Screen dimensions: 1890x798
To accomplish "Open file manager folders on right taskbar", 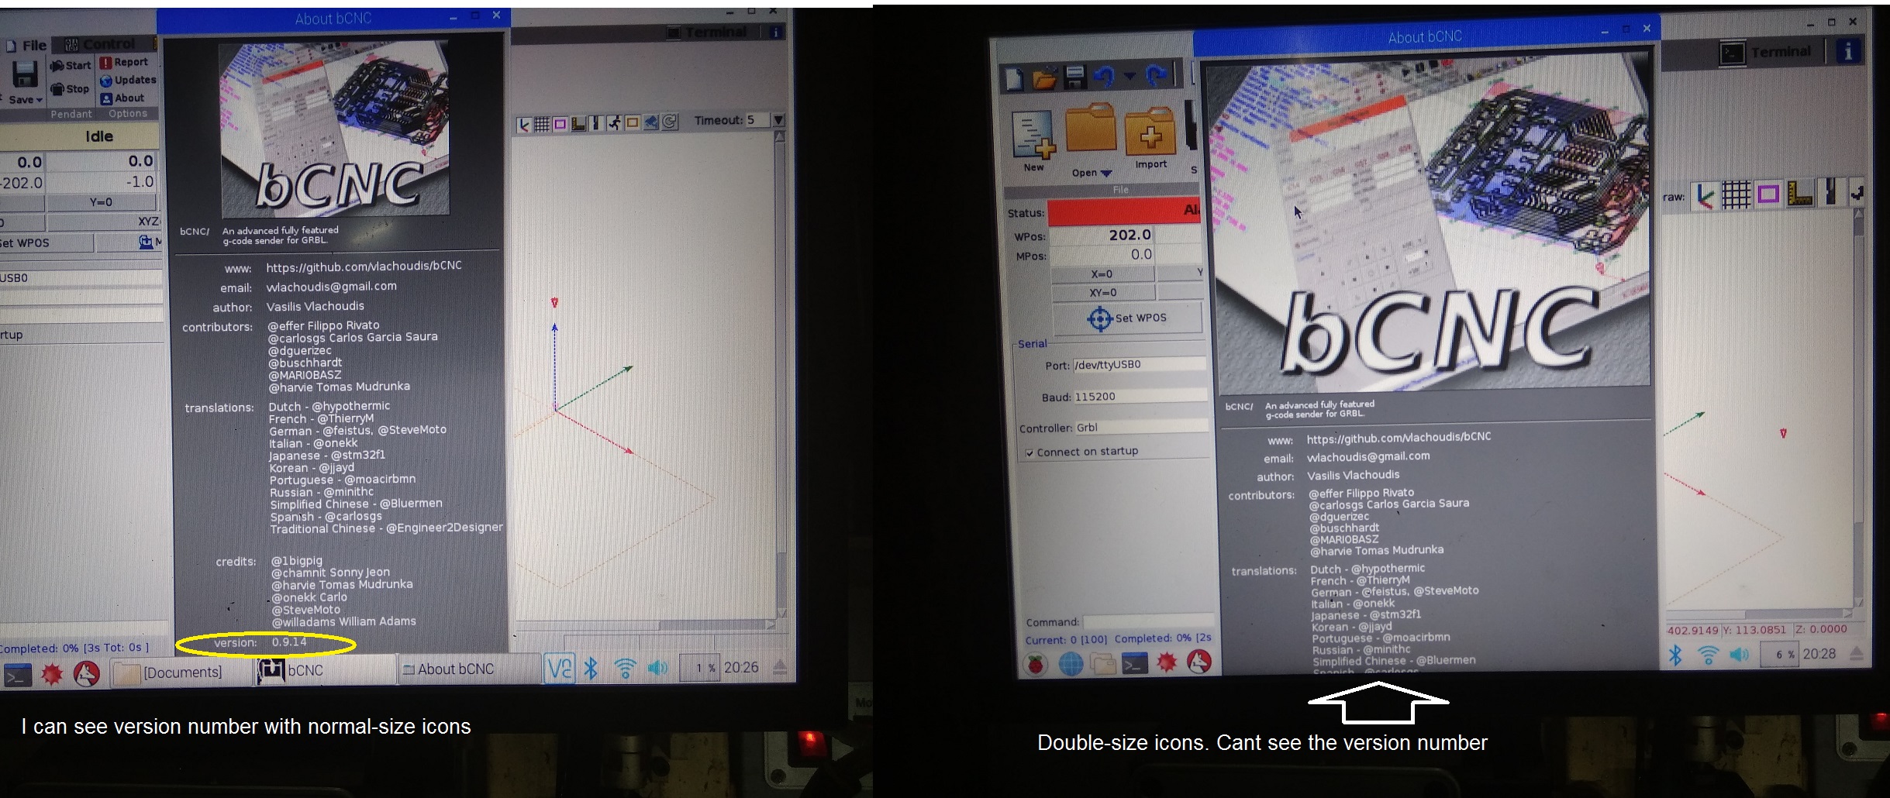I will click(x=1102, y=664).
